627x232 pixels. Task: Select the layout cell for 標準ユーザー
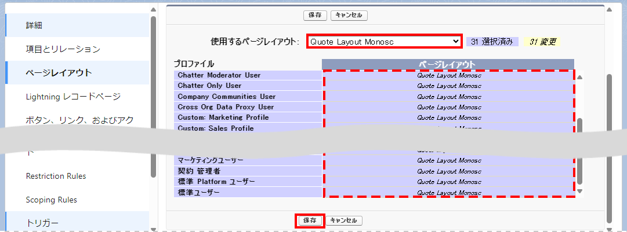click(449, 193)
